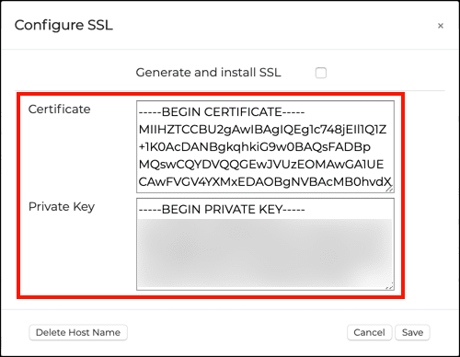The width and height of the screenshot is (460, 357).
Task: Click certificate line starting with +1K0AcDANBg
Action: (x=255, y=147)
